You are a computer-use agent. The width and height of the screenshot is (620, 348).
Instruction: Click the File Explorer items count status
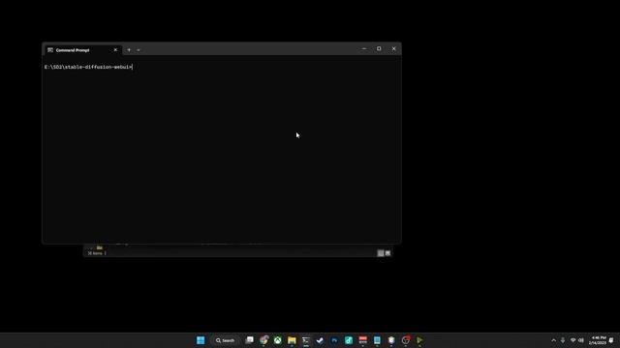95,253
